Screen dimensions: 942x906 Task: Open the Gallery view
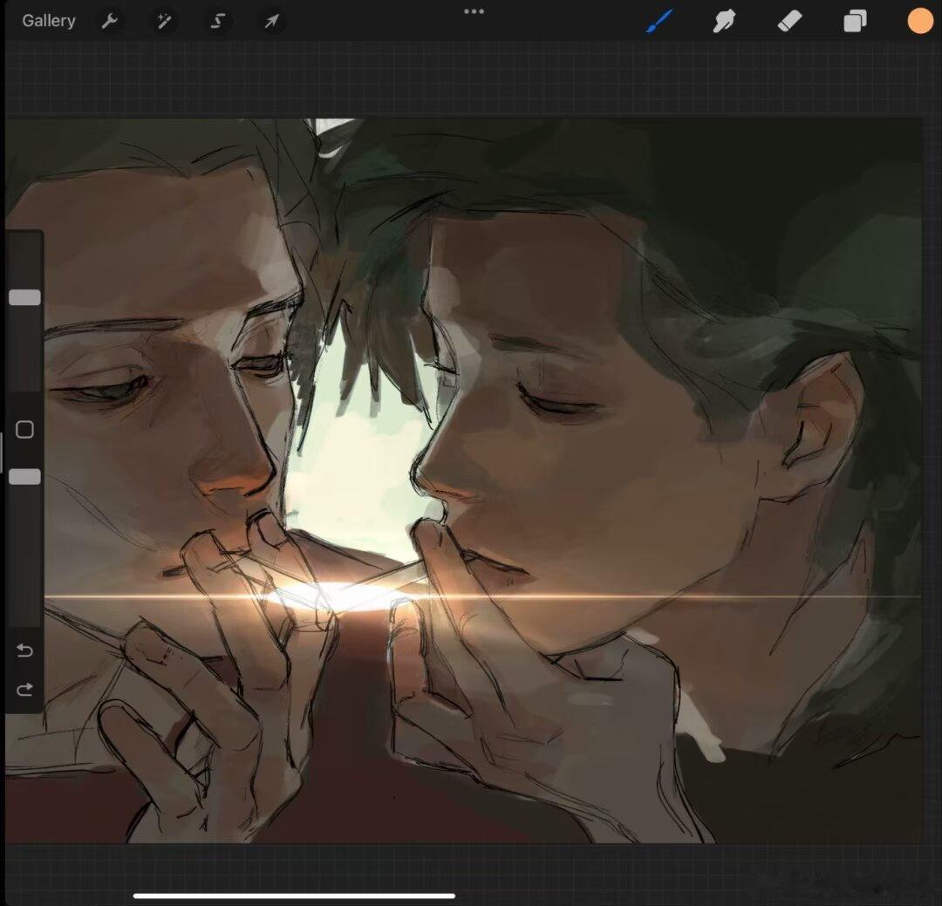(49, 21)
